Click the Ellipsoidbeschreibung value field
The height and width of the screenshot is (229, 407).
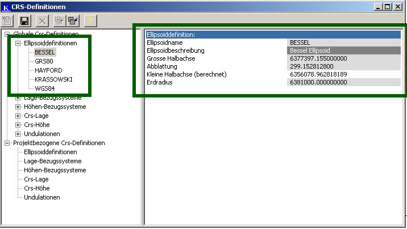[344, 50]
